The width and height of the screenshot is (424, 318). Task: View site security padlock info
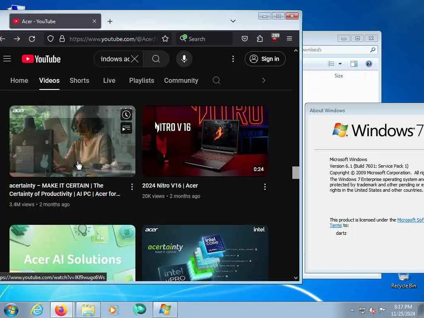(62, 39)
